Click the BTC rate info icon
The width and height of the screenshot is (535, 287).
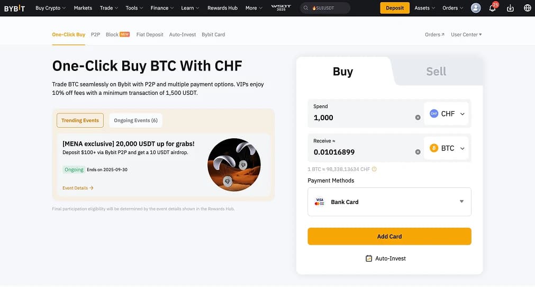click(374, 169)
